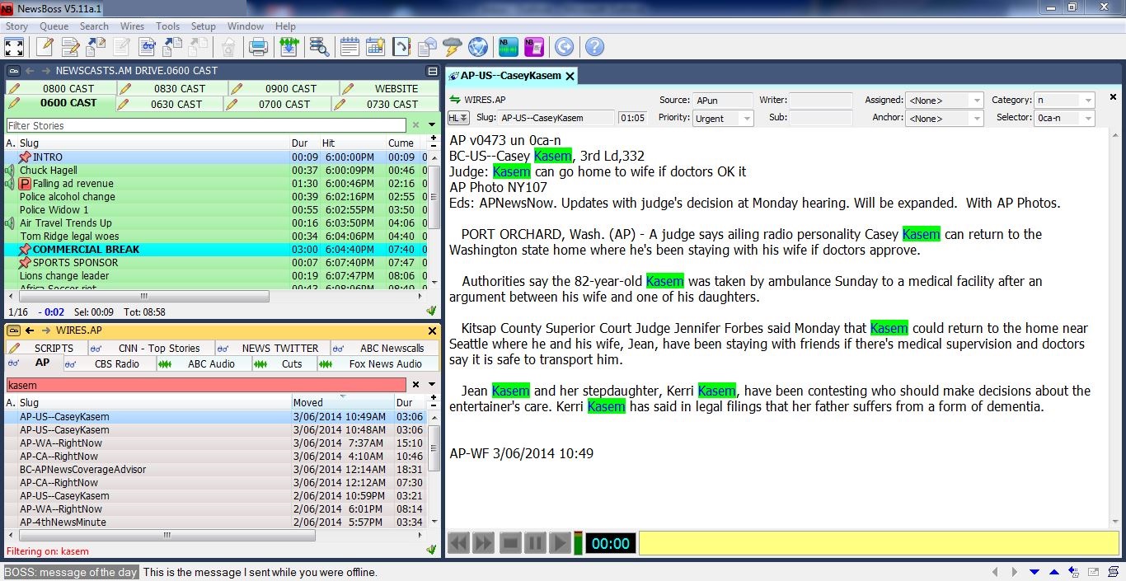Image resolution: width=1126 pixels, height=581 pixels.
Task: Click the pause playback button
Action: 535,543
